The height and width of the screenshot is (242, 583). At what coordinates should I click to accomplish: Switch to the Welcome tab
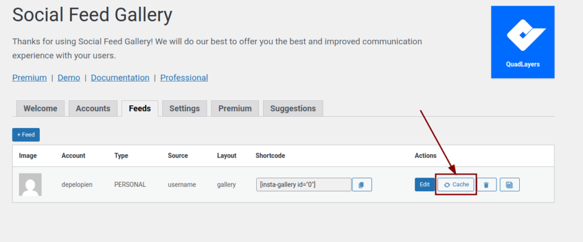click(x=40, y=108)
